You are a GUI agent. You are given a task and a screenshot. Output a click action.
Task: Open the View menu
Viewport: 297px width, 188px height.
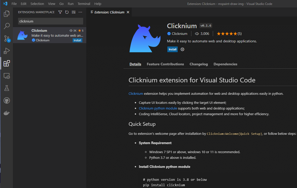click(x=51, y=4)
